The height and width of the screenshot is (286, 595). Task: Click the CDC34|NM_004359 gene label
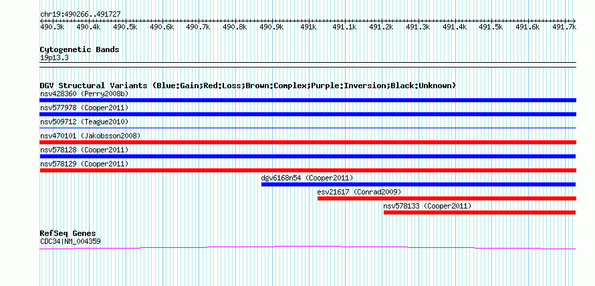coord(70,241)
